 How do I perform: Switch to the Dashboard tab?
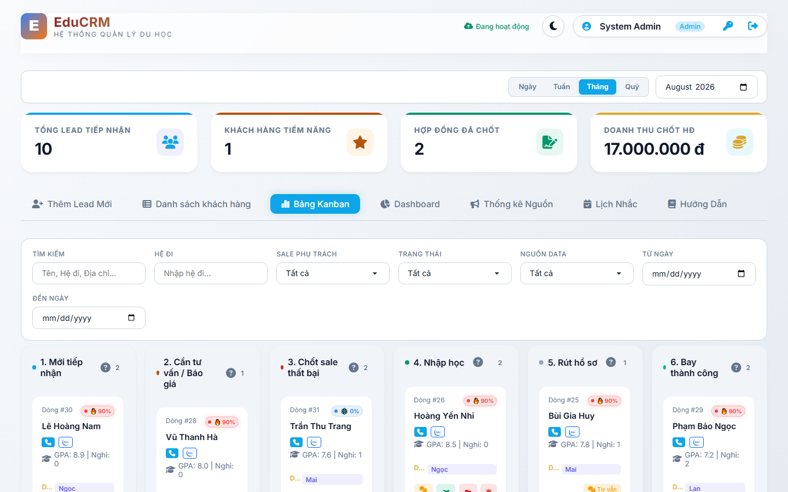410,204
